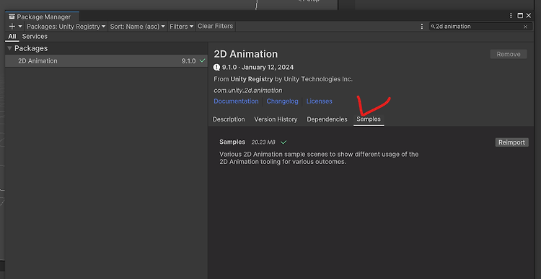Open the add package dropdown arrow
Screen dimensions: 541x279
click(20, 27)
